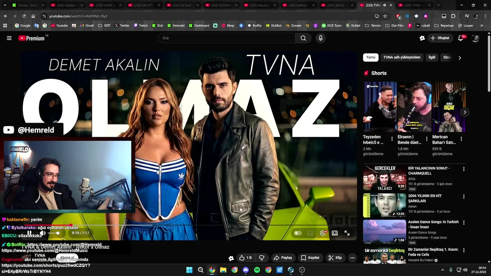Image resolution: width=491 pixels, height=276 pixels.
Task: Open the account avatar menu
Action: click(475, 38)
